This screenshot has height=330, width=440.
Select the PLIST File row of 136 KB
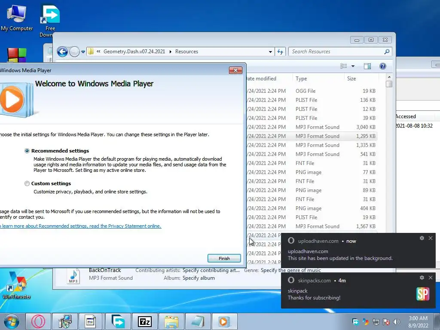tap(312, 100)
